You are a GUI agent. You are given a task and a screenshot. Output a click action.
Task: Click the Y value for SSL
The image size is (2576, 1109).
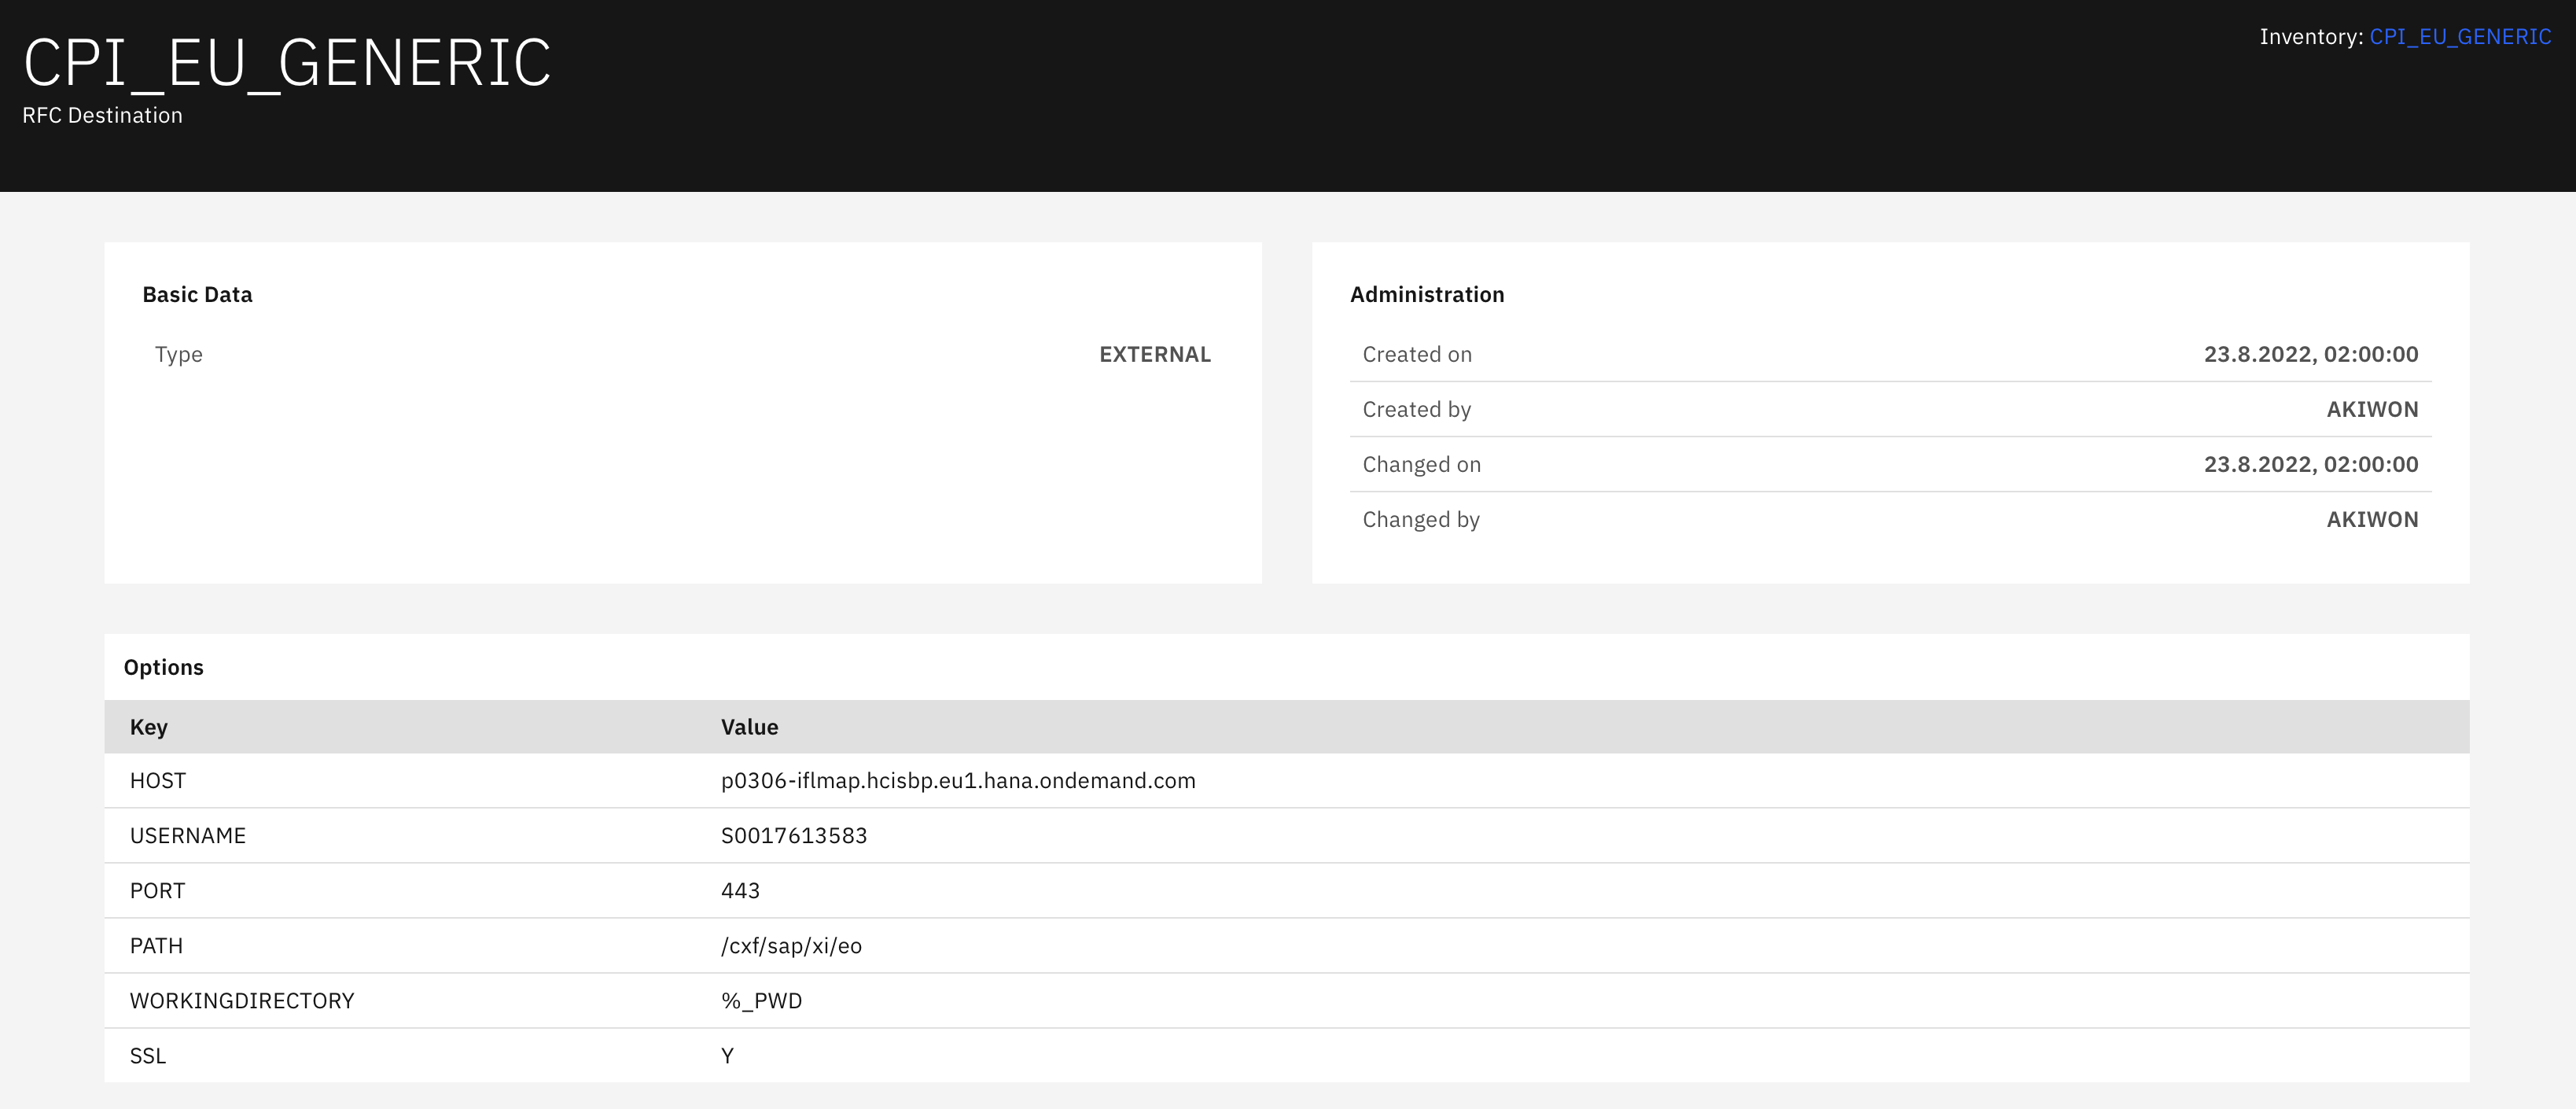click(x=727, y=1055)
